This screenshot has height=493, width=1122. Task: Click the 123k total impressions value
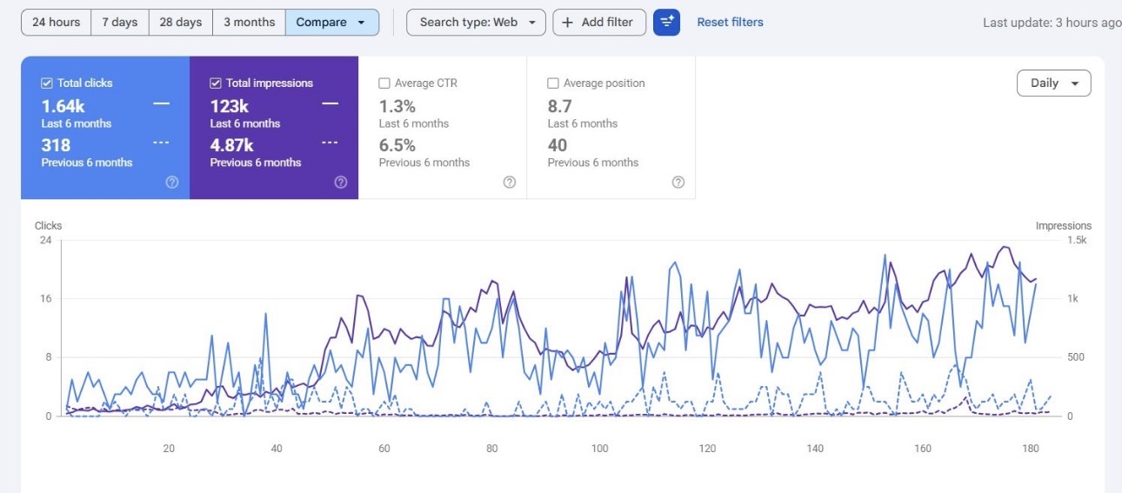230,106
